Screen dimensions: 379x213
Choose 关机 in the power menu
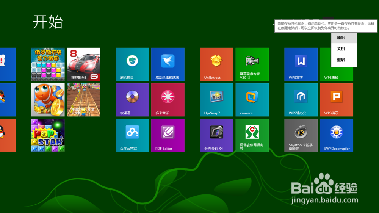(344, 49)
